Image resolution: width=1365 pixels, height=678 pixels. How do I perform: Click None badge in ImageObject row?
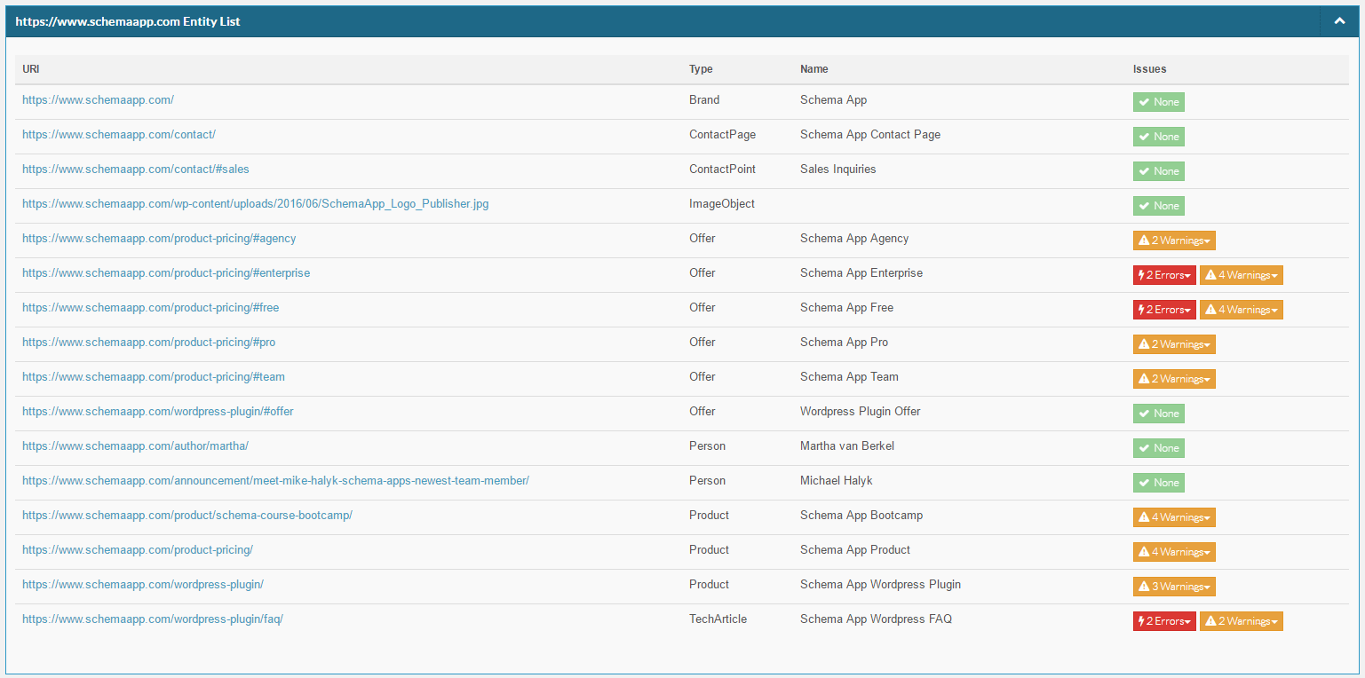click(1158, 206)
